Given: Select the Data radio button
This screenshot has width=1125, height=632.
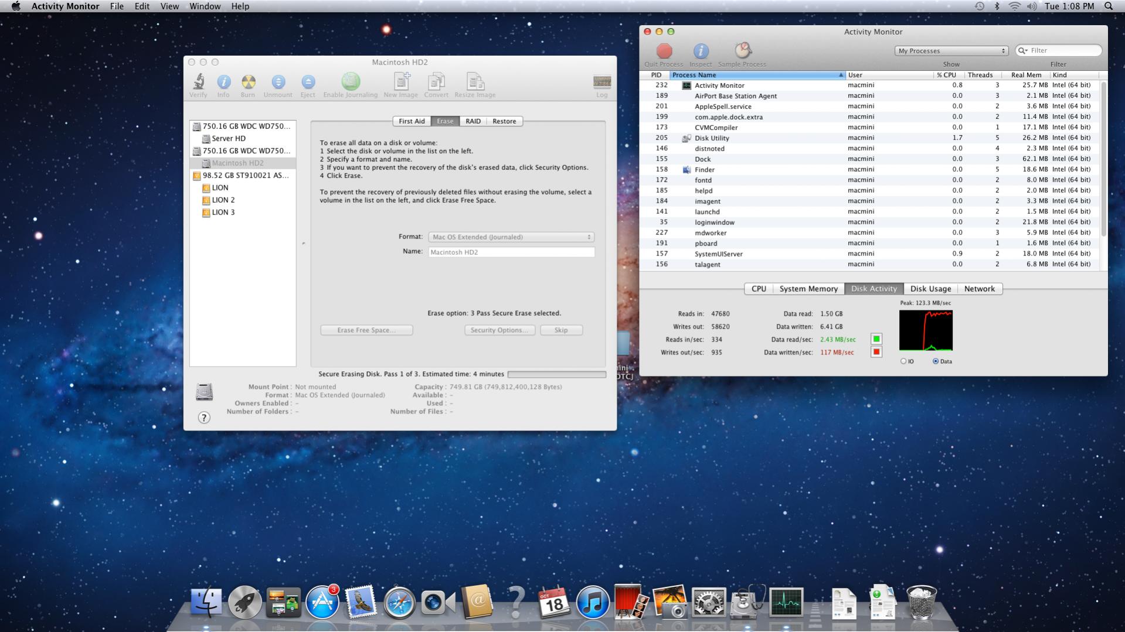Looking at the screenshot, I should point(936,361).
